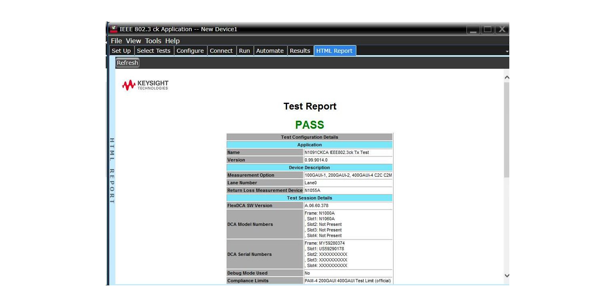Open the Set Up tab
615x307 pixels.
point(121,50)
